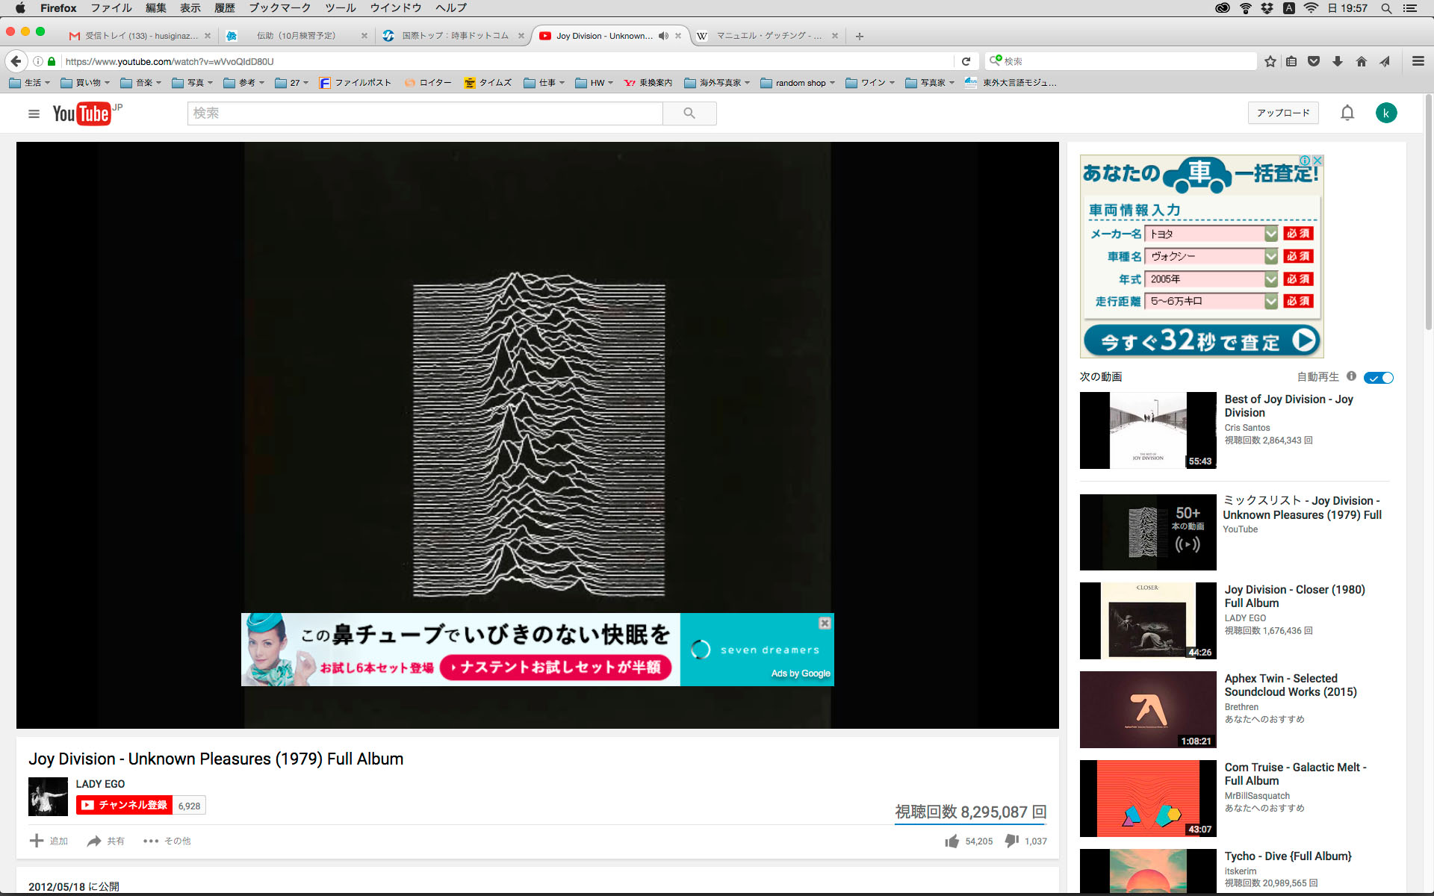This screenshot has height=896, width=1434.
Task: Toggle the autoplay switch off
Action: click(x=1378, y=378)
